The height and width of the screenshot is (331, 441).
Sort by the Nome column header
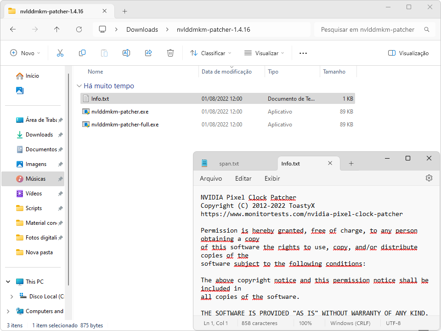click(x=96, y=72)
